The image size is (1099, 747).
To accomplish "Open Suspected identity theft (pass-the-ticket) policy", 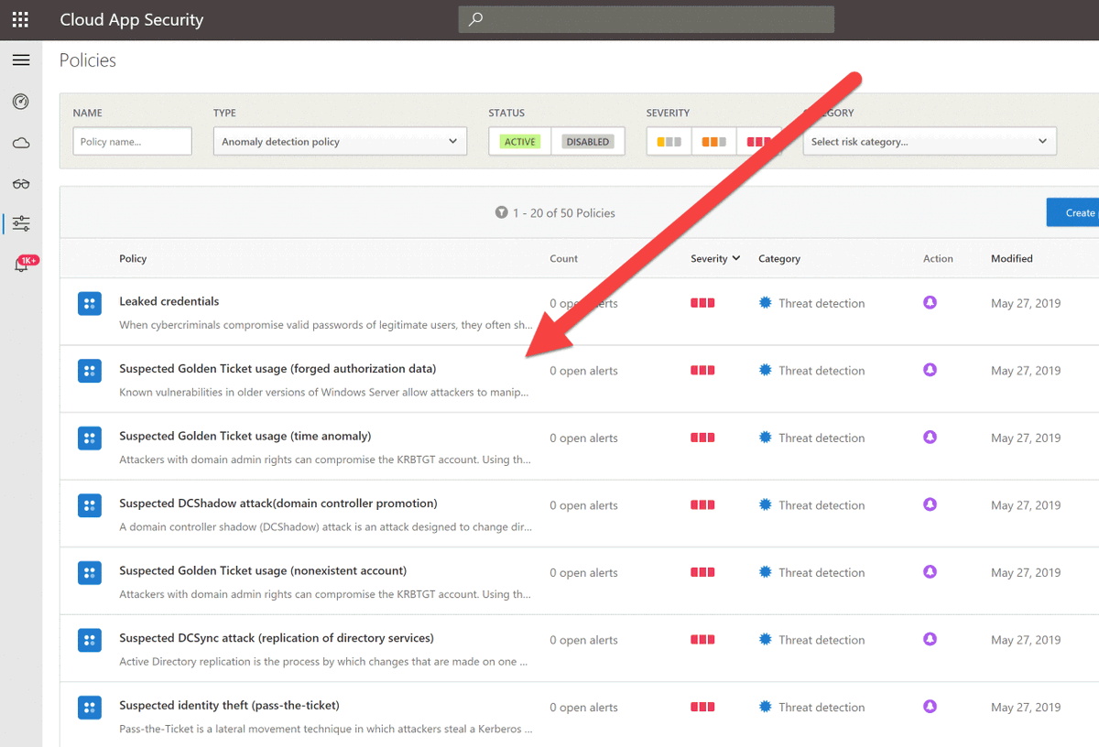I will [229, 705].
